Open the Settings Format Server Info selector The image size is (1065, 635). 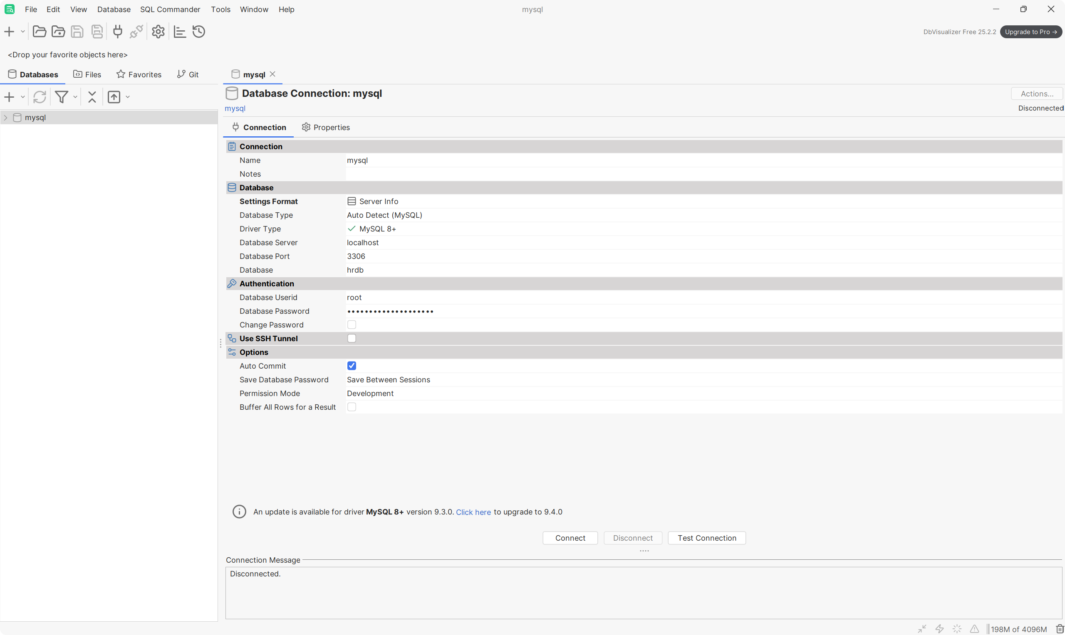tap(704, 202)
